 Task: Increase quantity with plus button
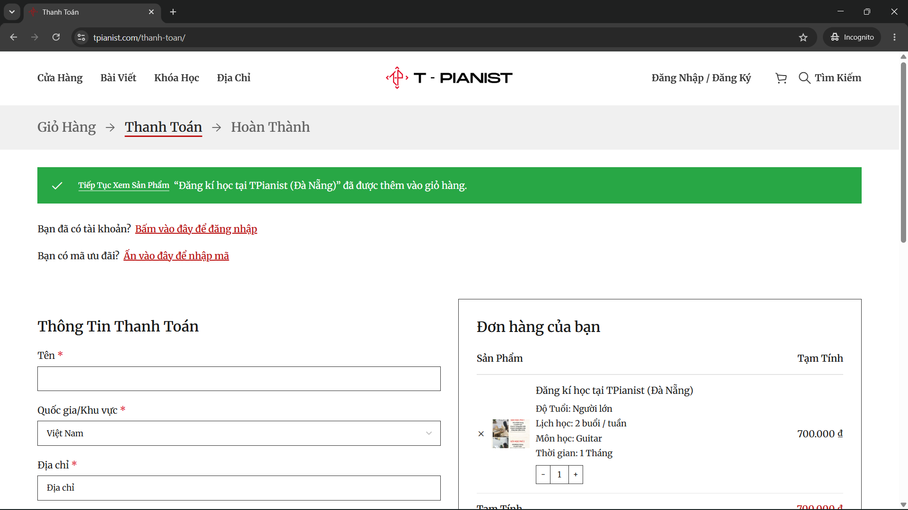[x=576, y=475]
